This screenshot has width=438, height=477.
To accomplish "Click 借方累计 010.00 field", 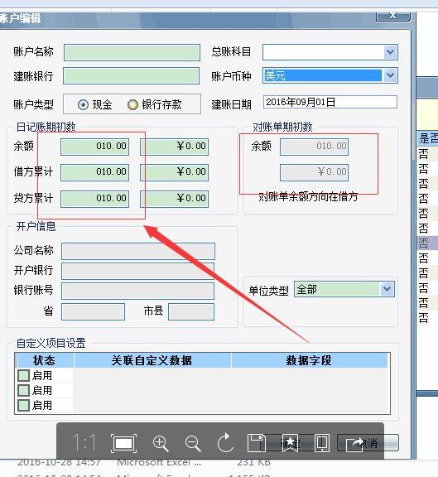I will click(x=95, y=172).
